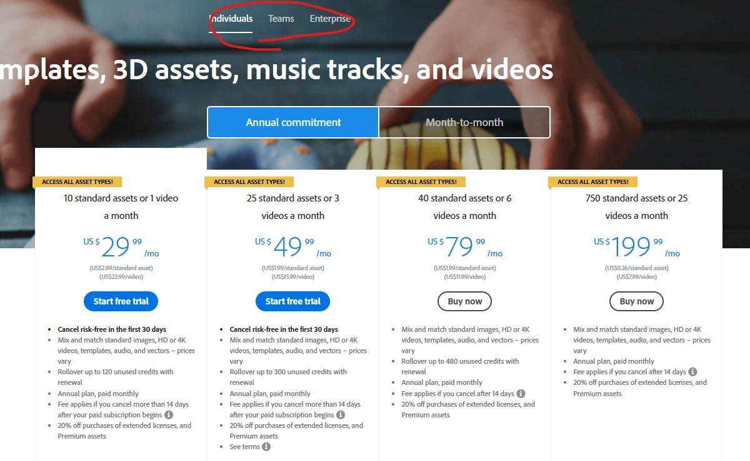Click the 40 standard assets plan title
This screenshot has width=750, height=461.
(x=464, y=206)
